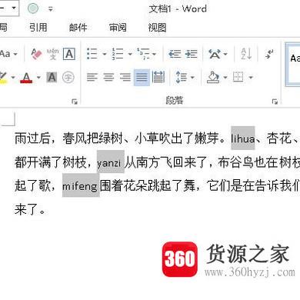Apply Character Border icon
Screen dimensions: 300x300
tap(69, 54)
